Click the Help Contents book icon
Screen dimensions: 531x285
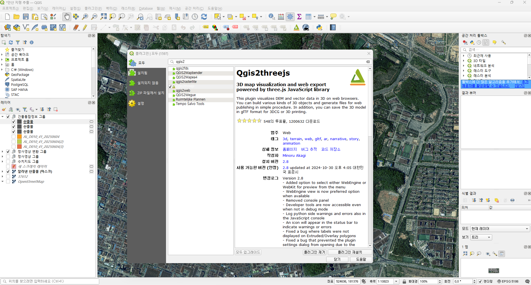pos(333,27)
